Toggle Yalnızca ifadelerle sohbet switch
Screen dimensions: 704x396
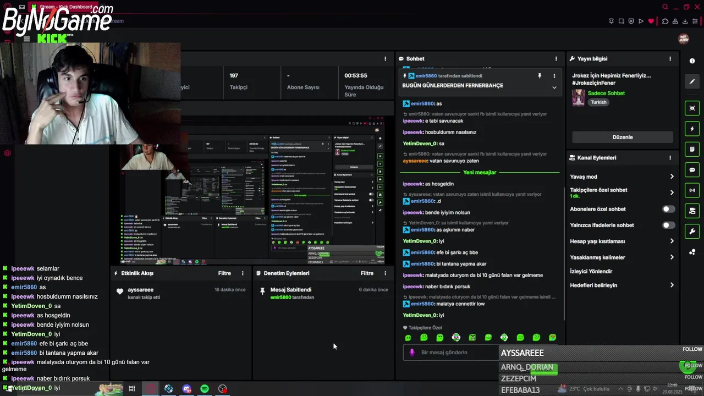pyautogui.click(x=668, y=225)
